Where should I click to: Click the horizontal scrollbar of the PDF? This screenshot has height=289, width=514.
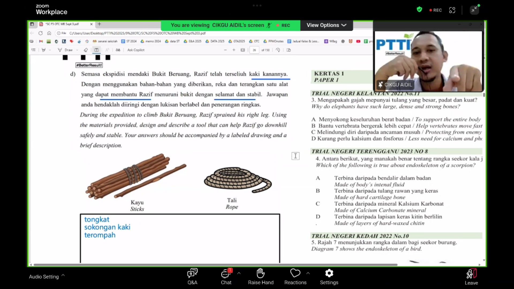[x=215, y=265]
